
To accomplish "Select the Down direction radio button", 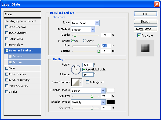I will point(85,41).
